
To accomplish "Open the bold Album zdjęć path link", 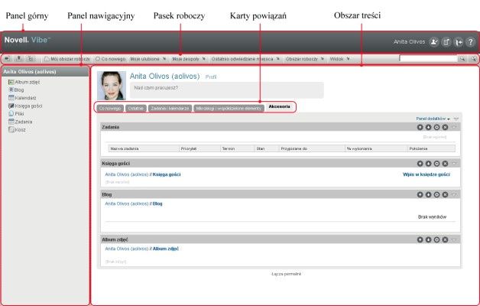I will [x=166, y=249].
